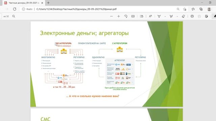
Task: Switch the PDF page view layout
Action: click(x=141, y=16)
